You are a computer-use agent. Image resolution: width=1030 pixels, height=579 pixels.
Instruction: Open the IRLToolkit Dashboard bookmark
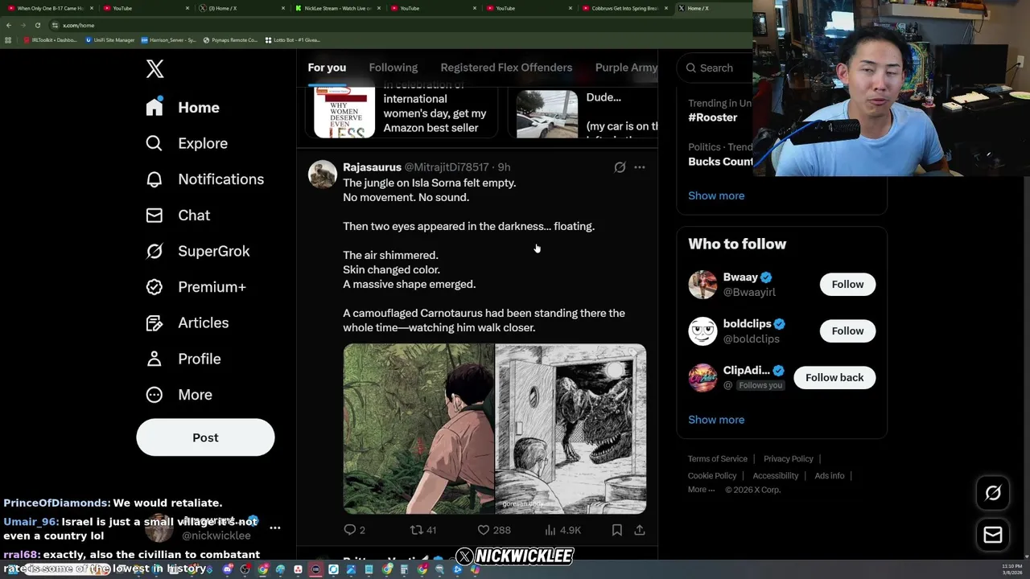pyautogui.click(x=50, y=39)
